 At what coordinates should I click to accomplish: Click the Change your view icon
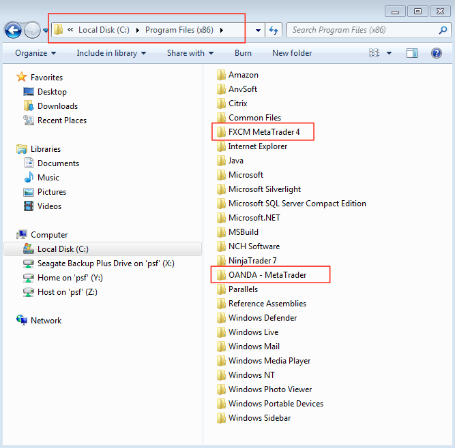pos(375,53)
